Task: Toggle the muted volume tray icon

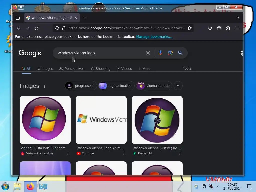Action: [x=211, y=186]
